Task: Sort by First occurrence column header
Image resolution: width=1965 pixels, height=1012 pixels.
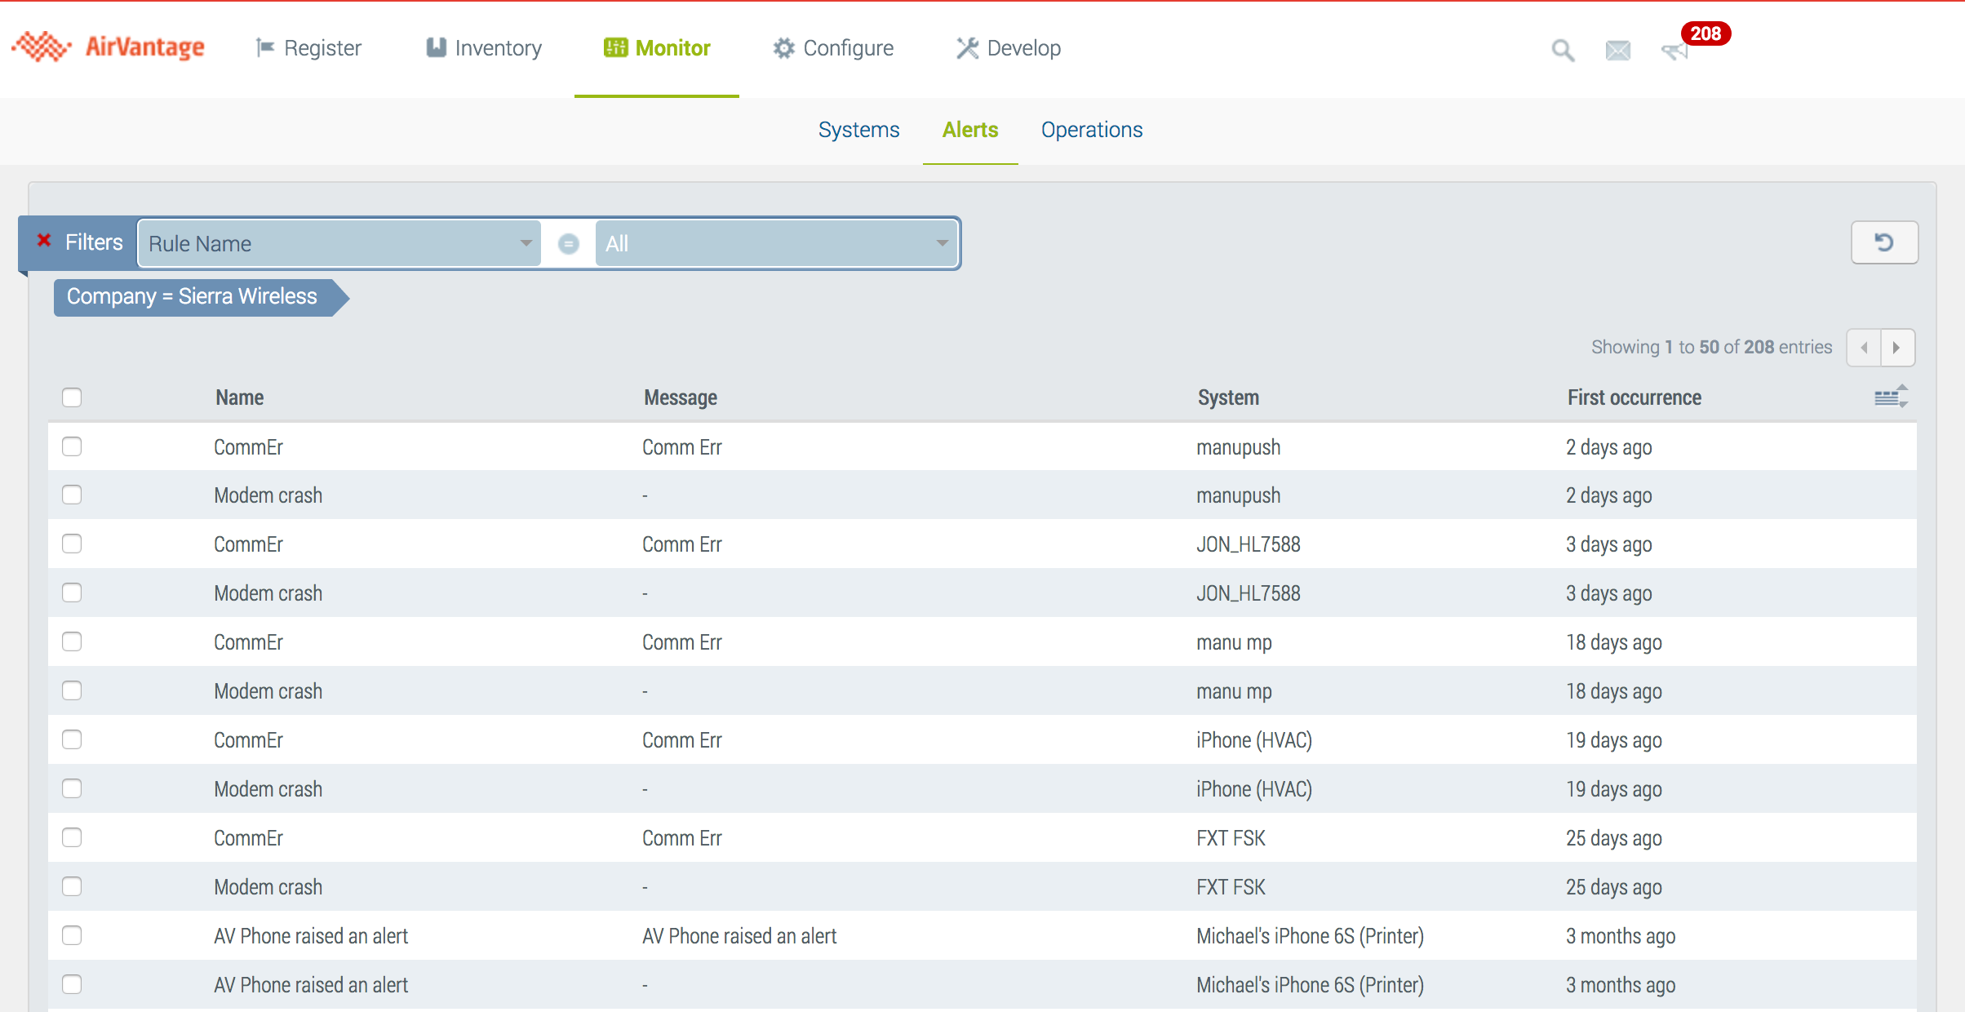Action: [x=1634, y=397]
